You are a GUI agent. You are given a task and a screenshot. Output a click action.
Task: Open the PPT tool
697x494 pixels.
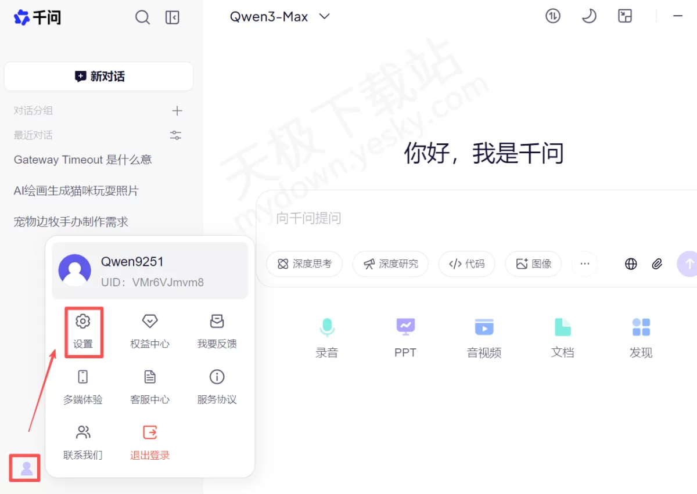coord(405,337)
